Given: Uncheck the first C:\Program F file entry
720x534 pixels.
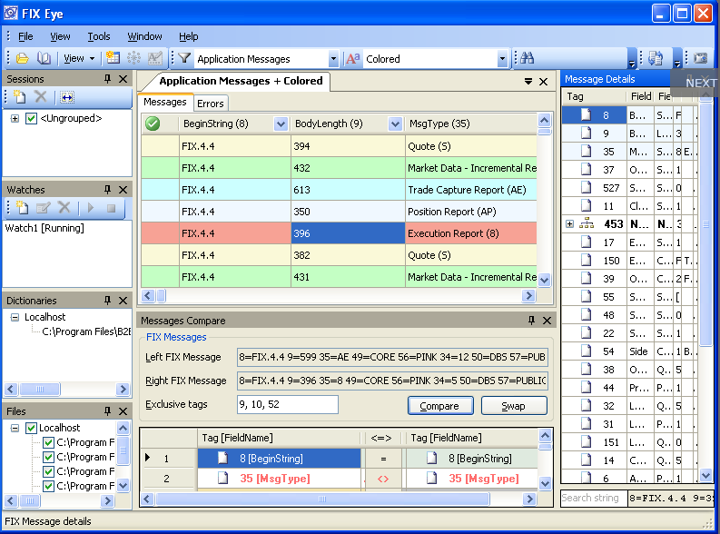Looking at the screenshot, I should click(49, 442).
